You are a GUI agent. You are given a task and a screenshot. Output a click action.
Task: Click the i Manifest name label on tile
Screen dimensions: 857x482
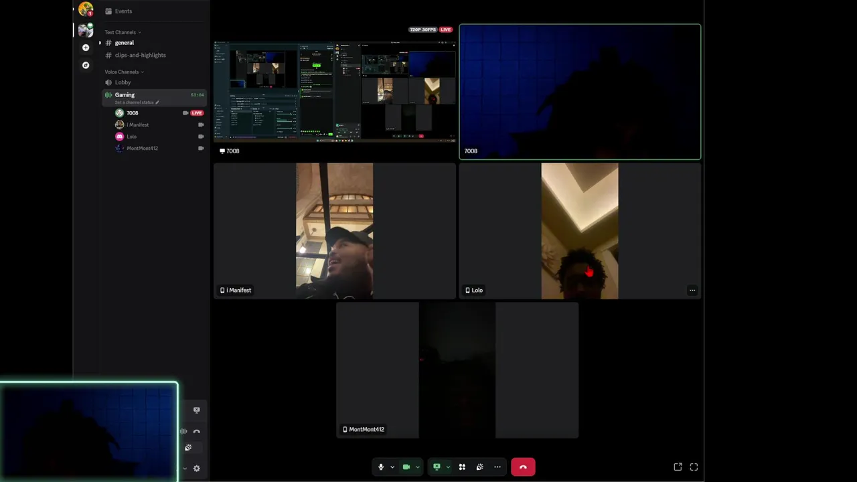pyautogui.click(x=236, y=291)
